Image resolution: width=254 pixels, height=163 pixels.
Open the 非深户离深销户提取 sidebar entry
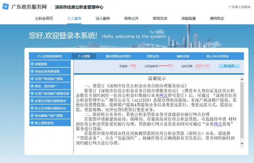point(50,79)
